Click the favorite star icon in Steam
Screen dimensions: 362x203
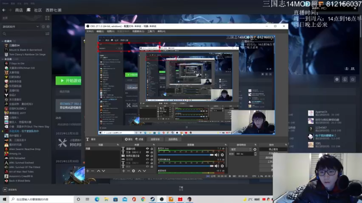[352, 79]
